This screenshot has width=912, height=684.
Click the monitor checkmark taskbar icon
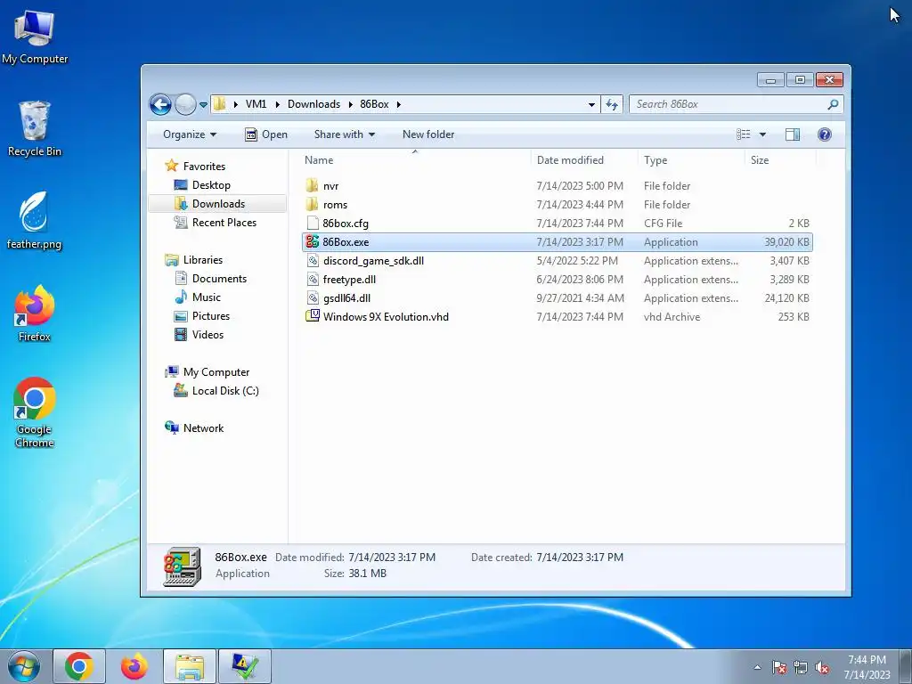point(244,666)
